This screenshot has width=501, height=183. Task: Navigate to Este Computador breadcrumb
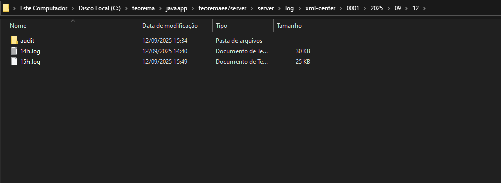(x=44, y=8)
